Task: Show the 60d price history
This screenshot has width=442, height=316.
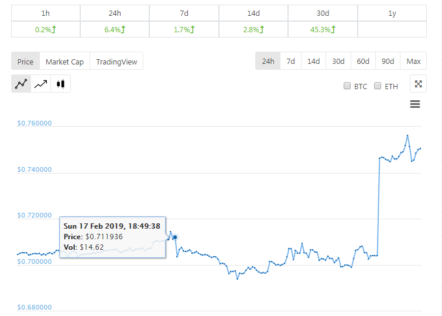Action: coord(363,61)
